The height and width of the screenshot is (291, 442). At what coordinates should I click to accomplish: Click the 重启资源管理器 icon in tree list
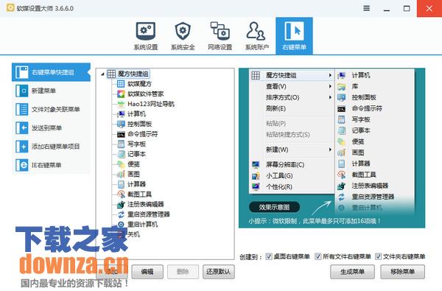coord(121,214)
